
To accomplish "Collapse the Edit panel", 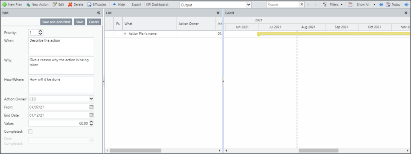I will pos(99,12).
